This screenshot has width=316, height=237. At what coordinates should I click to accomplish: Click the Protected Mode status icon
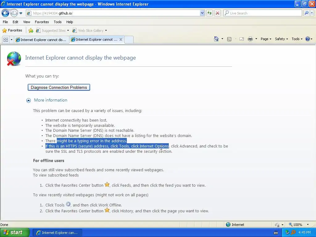click(277, 225)
